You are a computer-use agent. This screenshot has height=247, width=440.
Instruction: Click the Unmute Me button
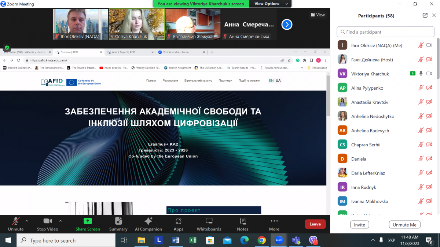[x=404, y=224]
